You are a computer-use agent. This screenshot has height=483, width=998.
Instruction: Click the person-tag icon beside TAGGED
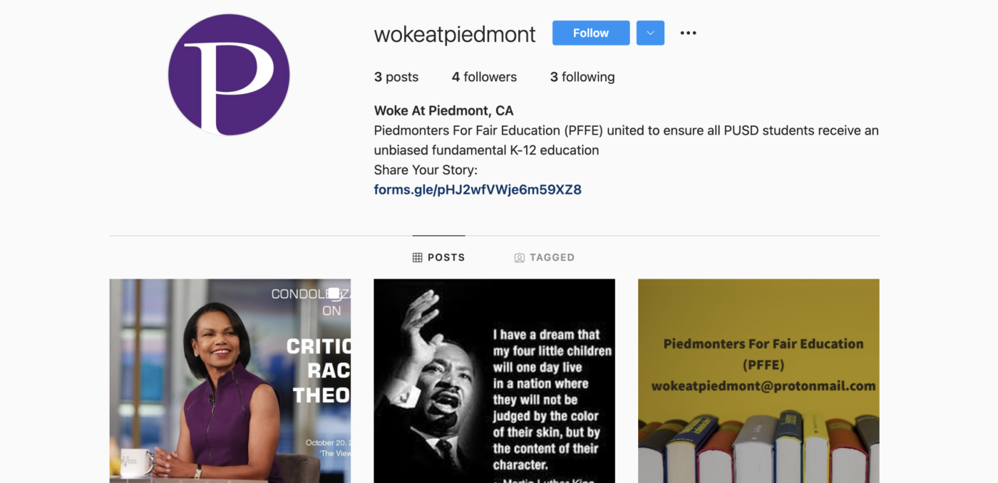click(x=520, y=258)
